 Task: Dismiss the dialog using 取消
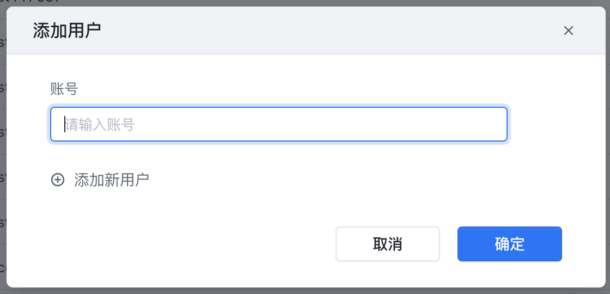coord(387,244)
